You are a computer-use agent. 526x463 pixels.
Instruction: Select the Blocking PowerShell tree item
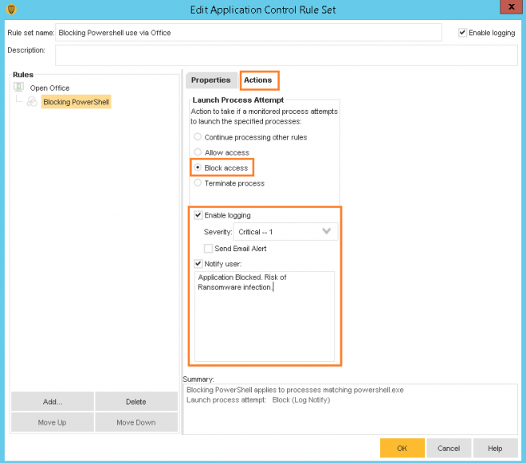coord(77,102)
